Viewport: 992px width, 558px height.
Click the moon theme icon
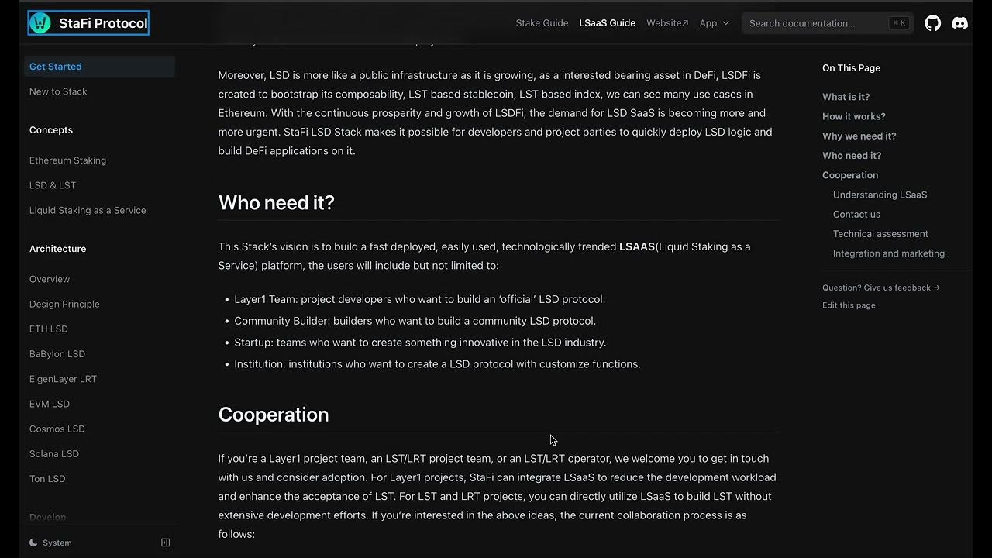pyautogui.click(x=33, y=542)
